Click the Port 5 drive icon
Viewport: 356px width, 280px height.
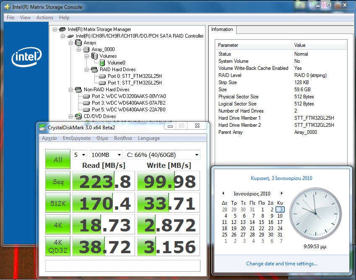(x=86, y=110)
